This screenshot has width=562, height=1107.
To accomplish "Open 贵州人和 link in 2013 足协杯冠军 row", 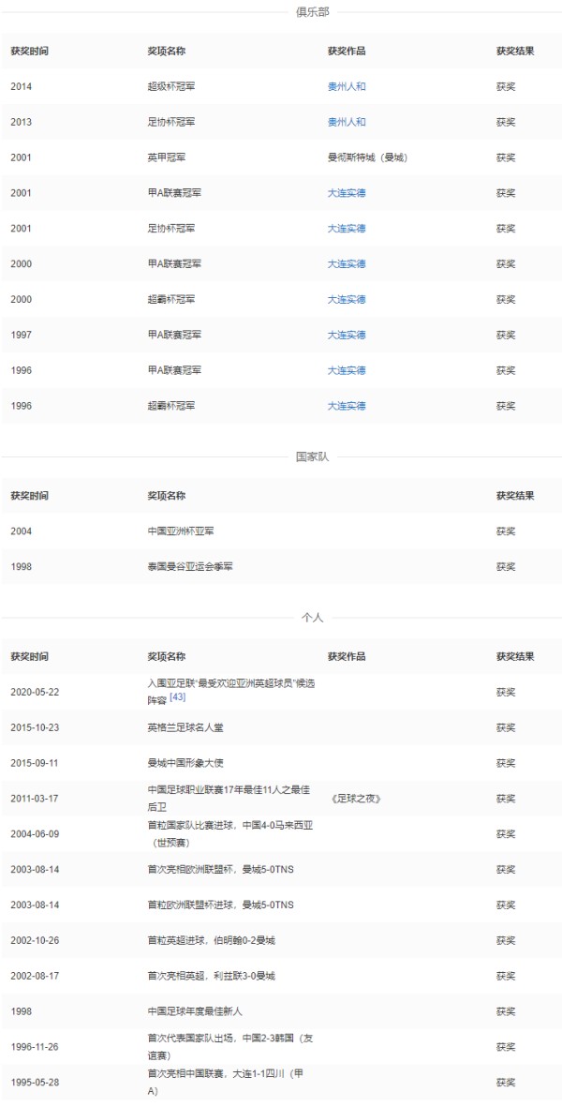I will [x=347, y=122].
